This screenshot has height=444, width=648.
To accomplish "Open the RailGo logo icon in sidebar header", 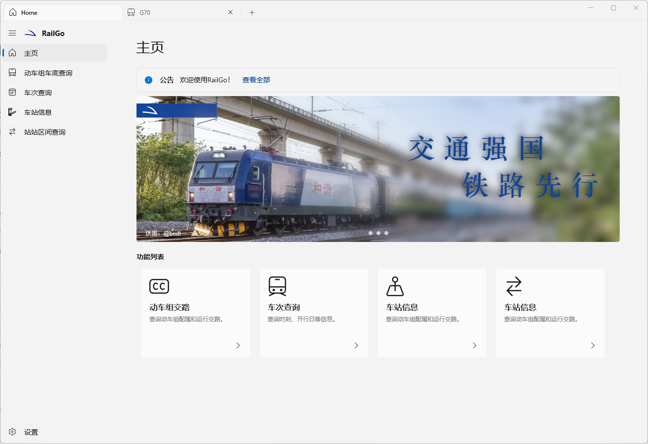I will tap(31, 33).
